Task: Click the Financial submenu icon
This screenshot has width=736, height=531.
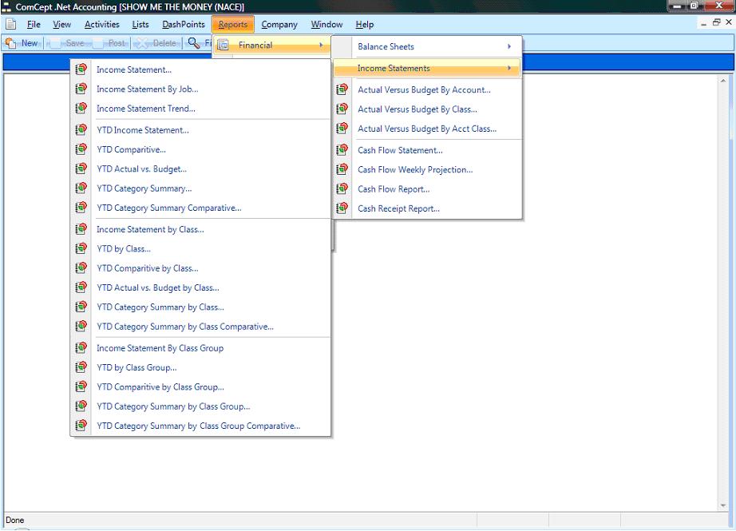Action: pos(224,46)
